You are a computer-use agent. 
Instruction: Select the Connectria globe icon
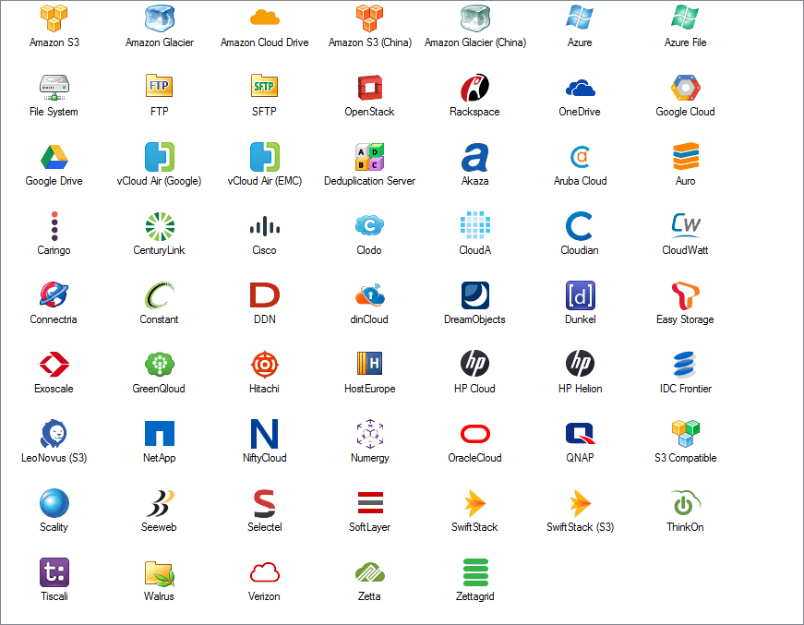54,294
